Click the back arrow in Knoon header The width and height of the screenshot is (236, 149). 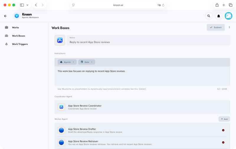[5, 16]
